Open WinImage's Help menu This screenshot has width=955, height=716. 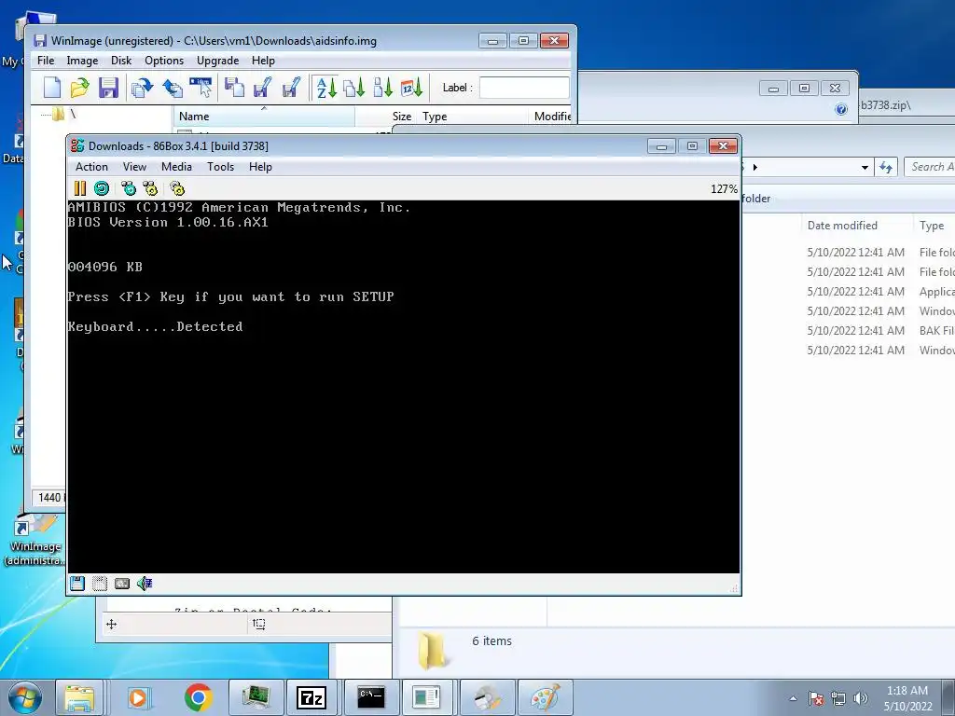click(x=263, y=61)
